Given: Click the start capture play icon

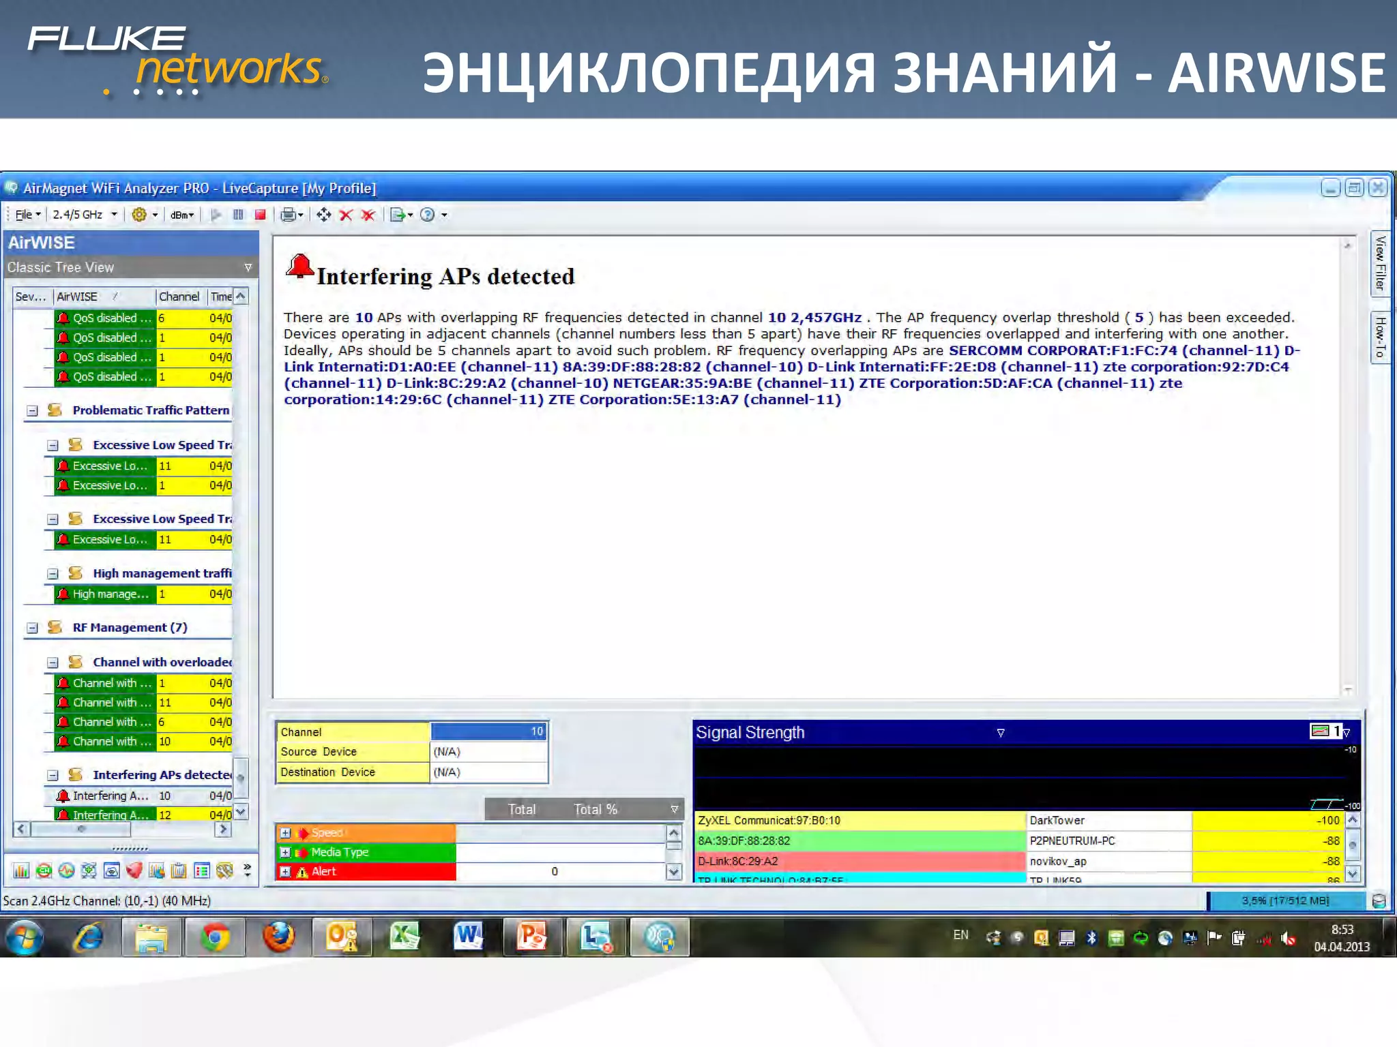Looking at the screenshot, I should (x=216, y=215).
